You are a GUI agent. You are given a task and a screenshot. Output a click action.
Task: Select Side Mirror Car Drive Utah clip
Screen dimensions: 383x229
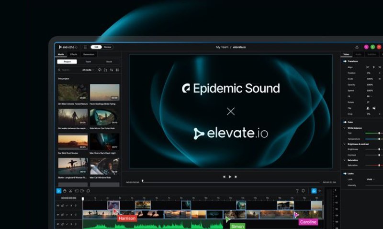click(104, 117)
